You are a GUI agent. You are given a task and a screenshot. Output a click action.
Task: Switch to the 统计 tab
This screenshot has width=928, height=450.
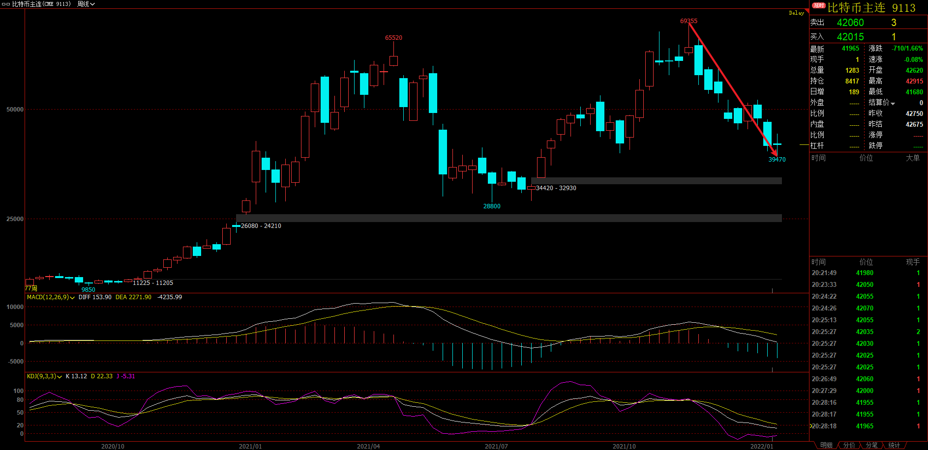tap(894, 445)
